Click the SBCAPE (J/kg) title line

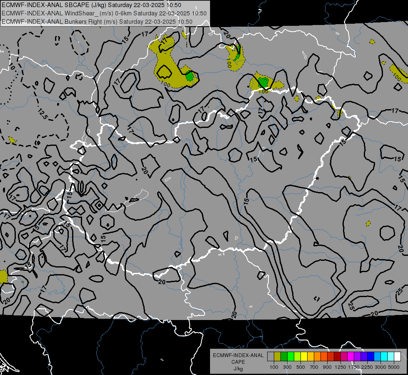click(x=91, y=5)
